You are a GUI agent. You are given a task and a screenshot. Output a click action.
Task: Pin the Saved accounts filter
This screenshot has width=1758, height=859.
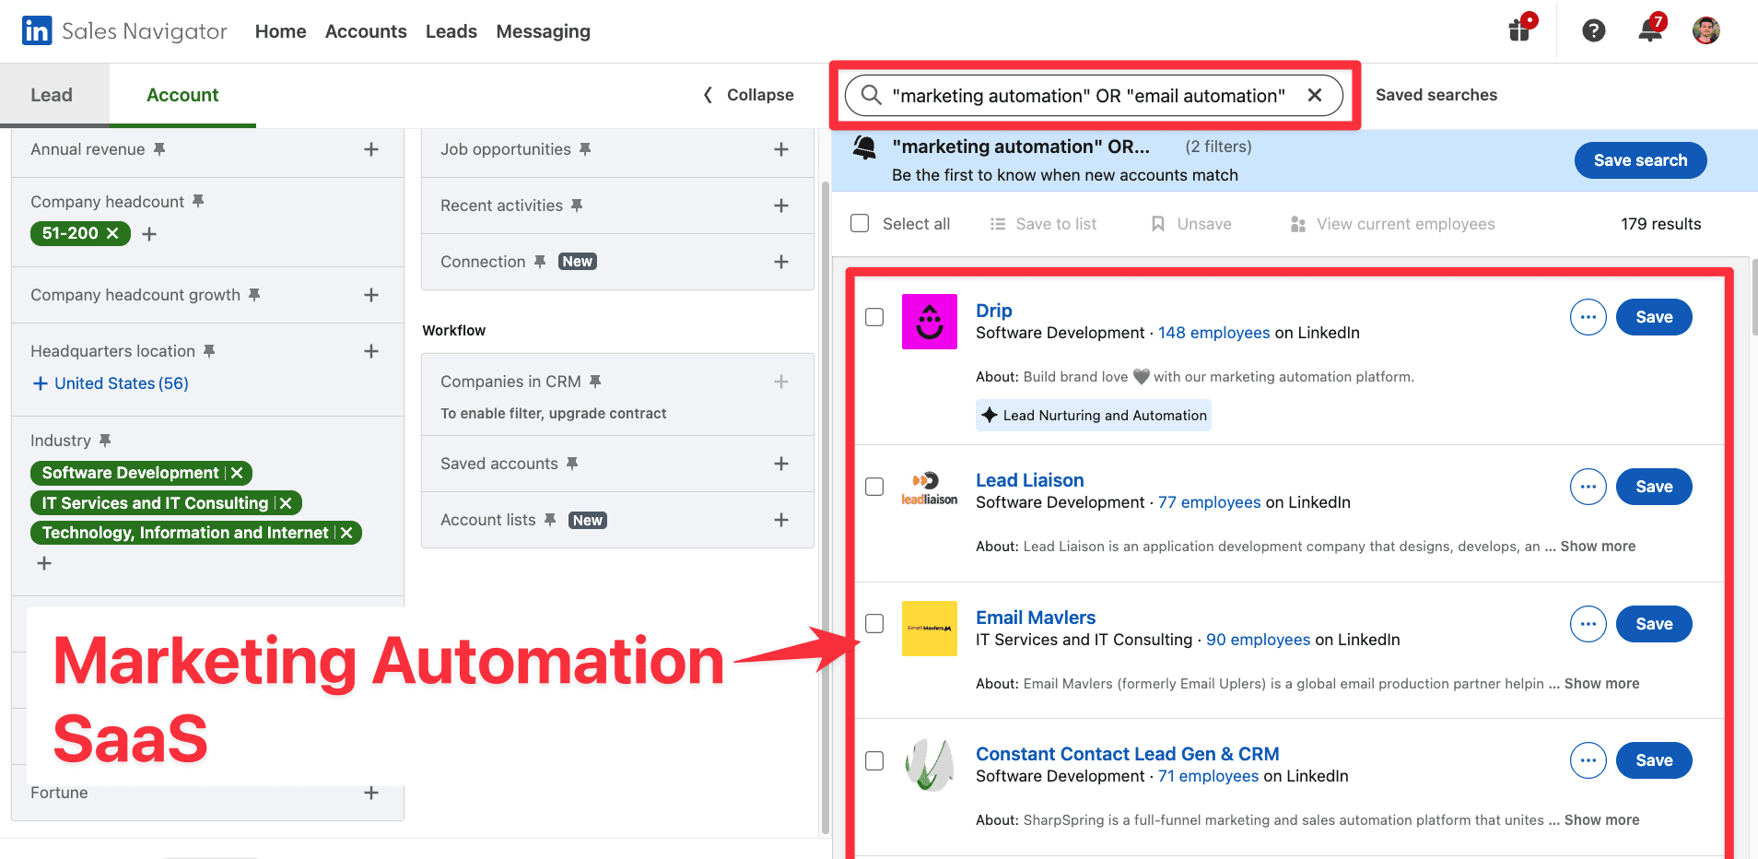tap(572, 463)
